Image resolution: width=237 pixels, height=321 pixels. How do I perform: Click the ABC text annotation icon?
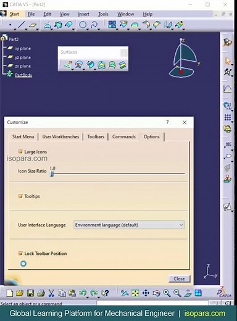(228, 144)
